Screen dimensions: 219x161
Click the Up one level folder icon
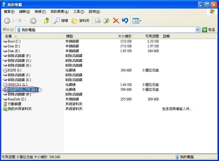(47, 21)
